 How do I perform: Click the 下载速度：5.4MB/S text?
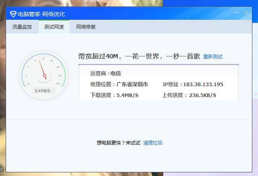tap(114, 95)
